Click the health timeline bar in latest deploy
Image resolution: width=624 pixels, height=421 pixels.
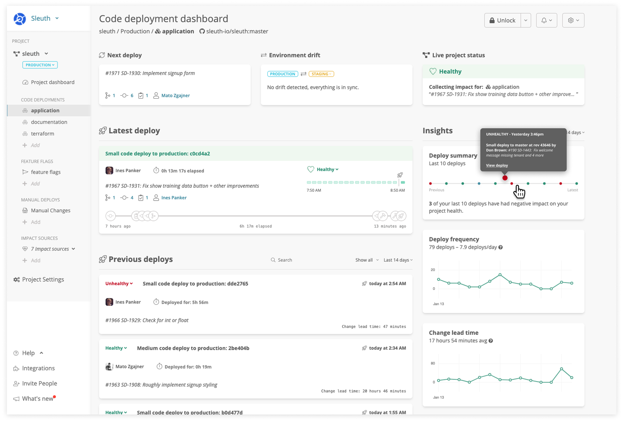pos(356,183)
